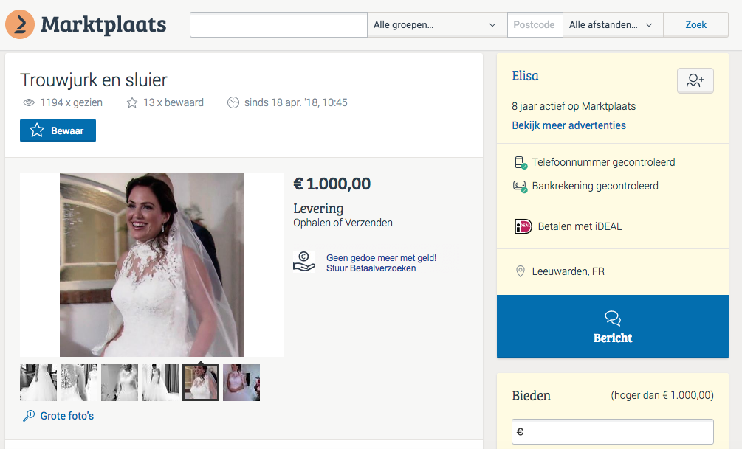The image size is (742, 449).
Task: Click the Betalen met iDEAL text
Action: coord(580,226)
